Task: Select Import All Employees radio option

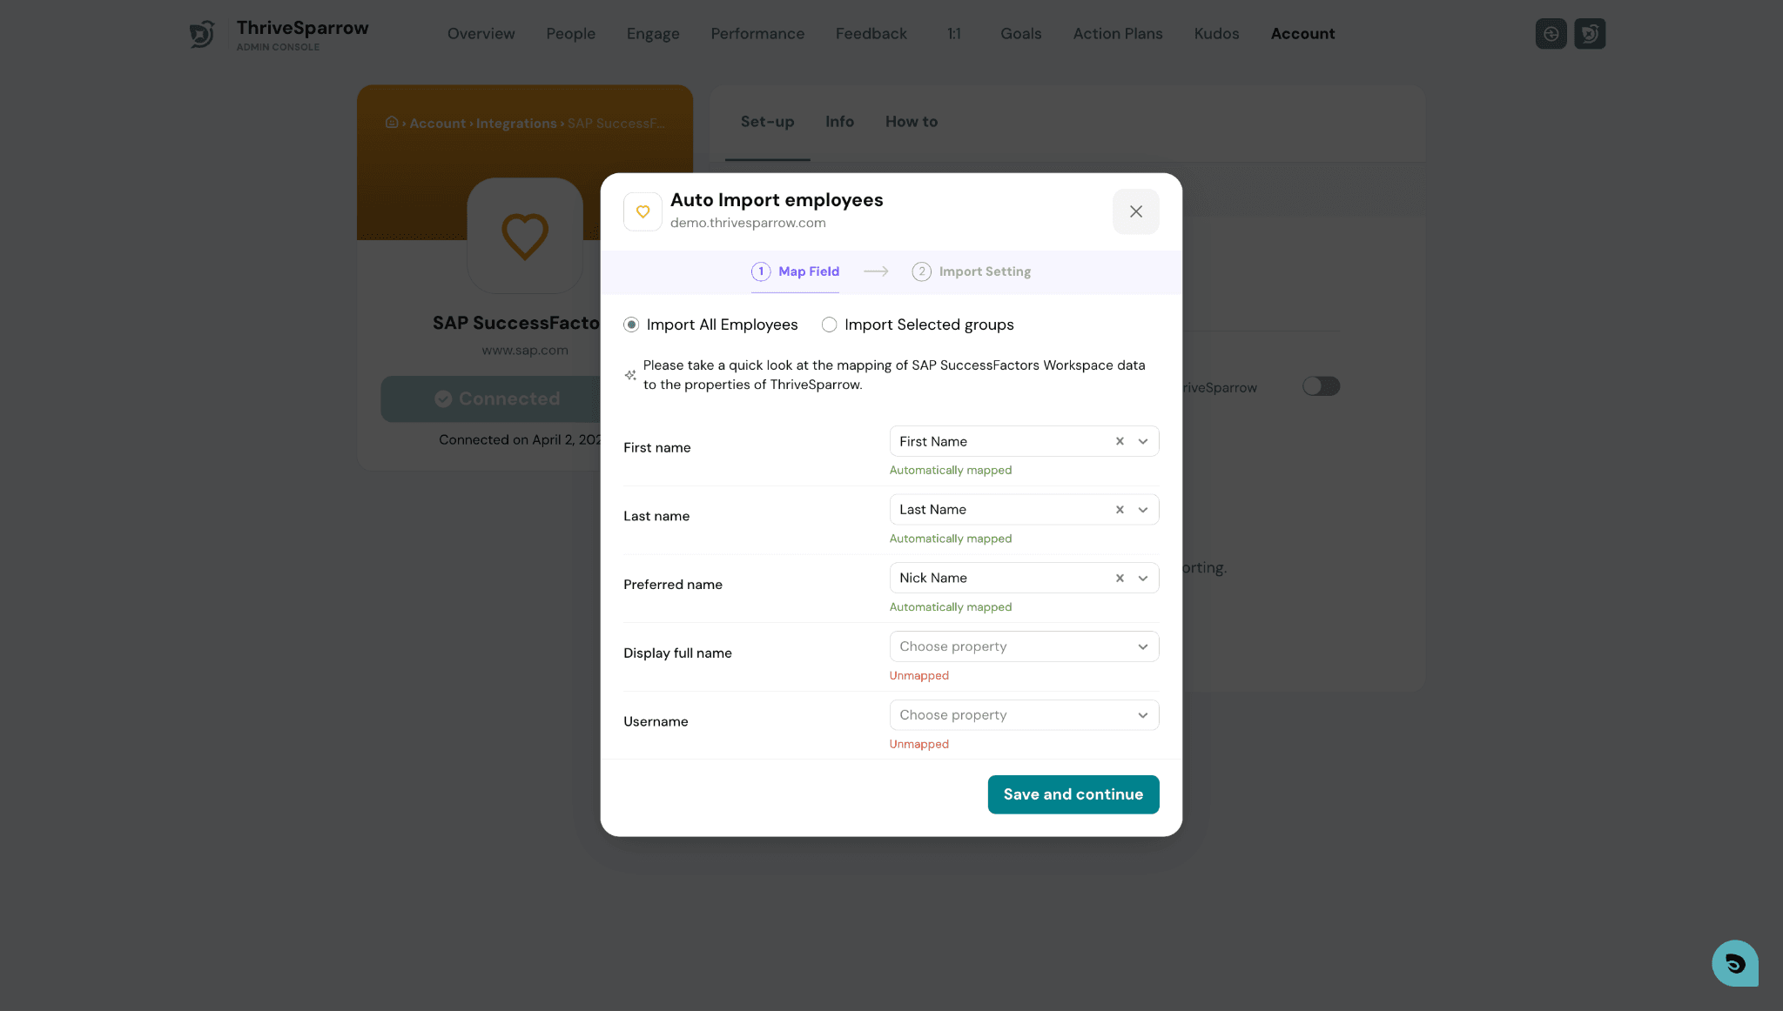Action: [631, 325]
